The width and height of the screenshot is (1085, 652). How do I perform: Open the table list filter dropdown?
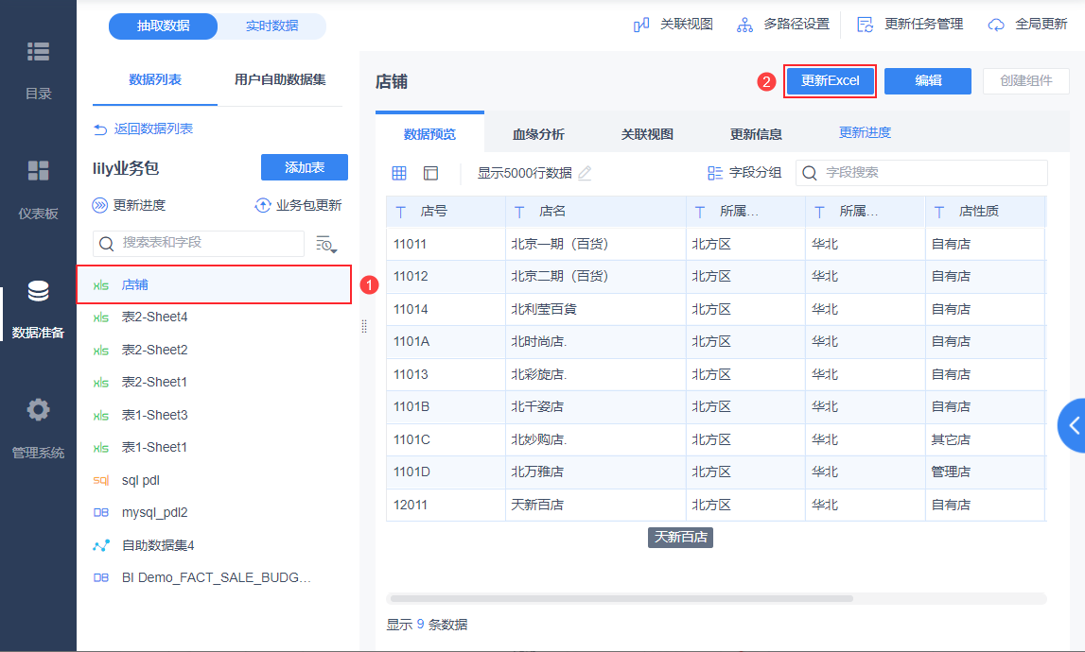326,244
